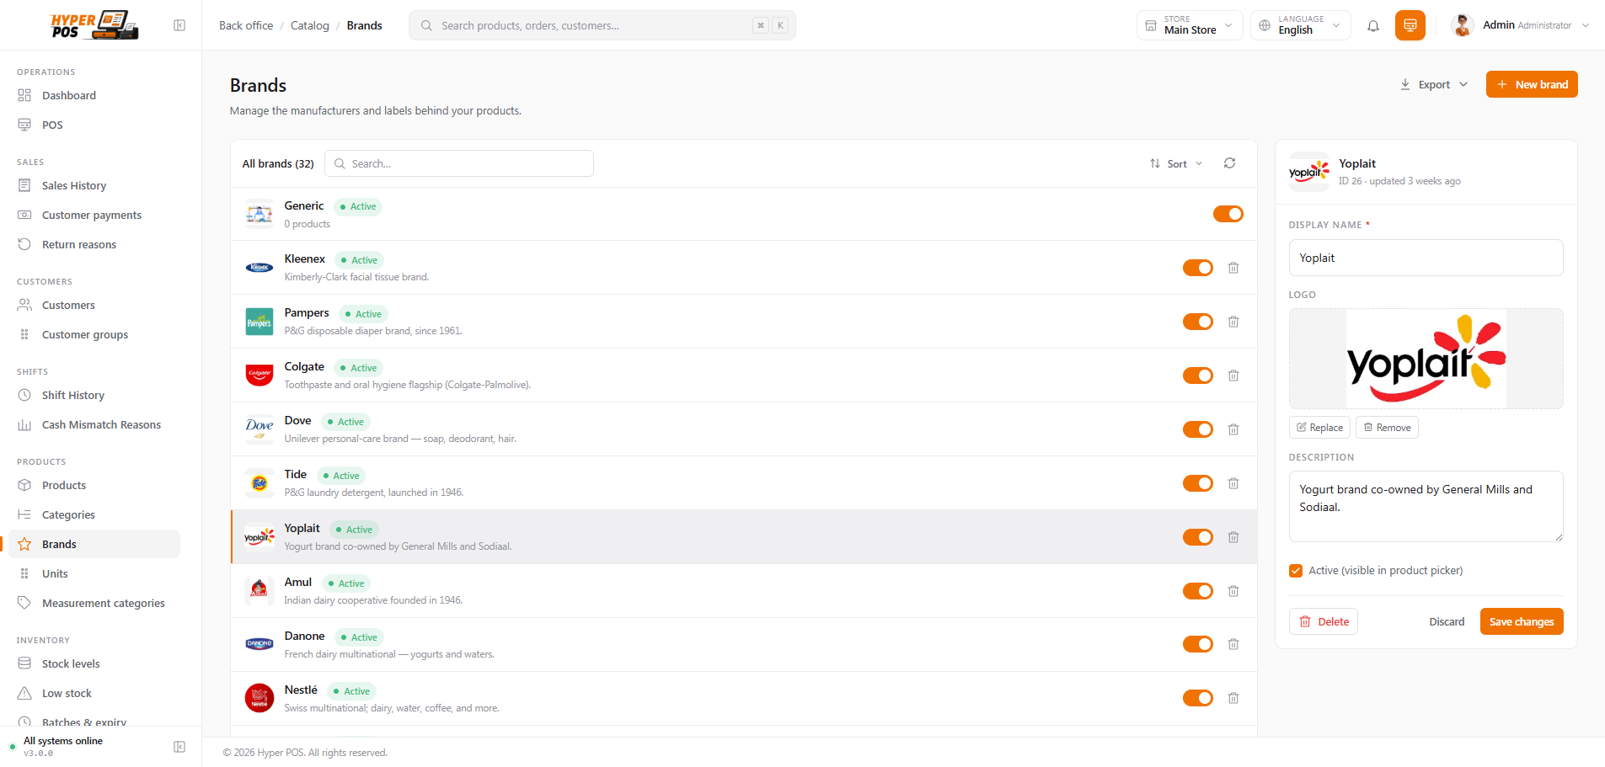The width and height of the screenshot is (1605, 767).
Task: Delete the Nestlé brand via trash icon
Action: click(x=1233, y=698)
